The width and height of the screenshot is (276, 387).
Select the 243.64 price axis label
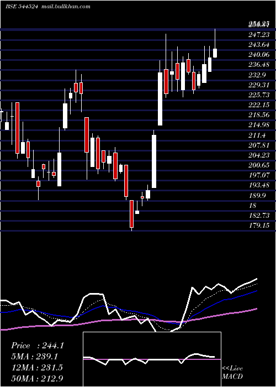coord(259,45)
